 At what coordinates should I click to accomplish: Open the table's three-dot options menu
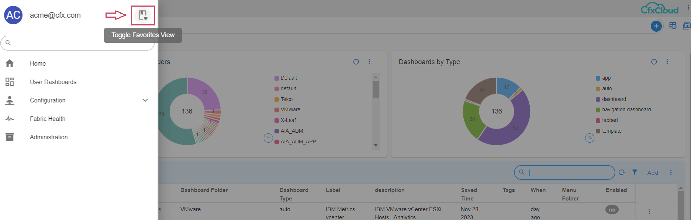(x=671, y=172)
